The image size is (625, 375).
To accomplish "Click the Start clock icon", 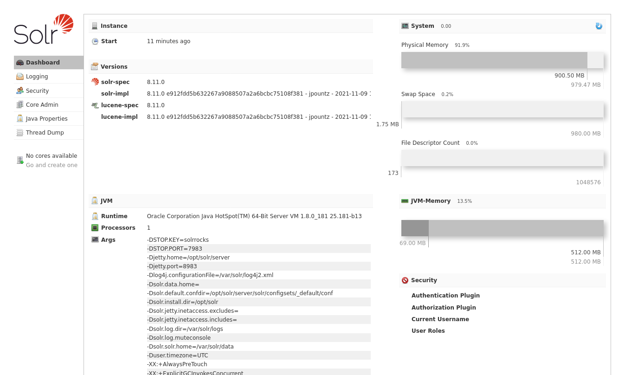I will [95, 41].
